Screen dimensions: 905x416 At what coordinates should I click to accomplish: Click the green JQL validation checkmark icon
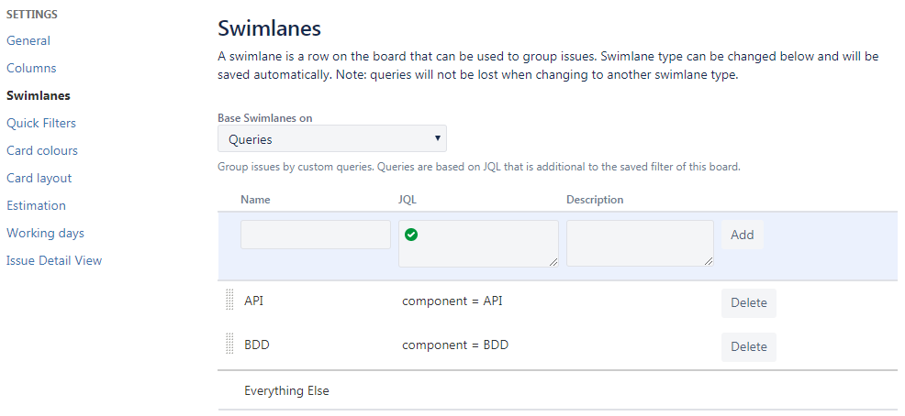tap(411, 235)
